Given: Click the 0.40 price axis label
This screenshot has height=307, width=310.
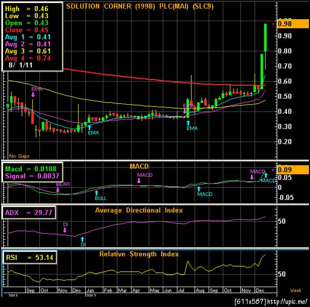Looking at the screenshot, I should (x=285, y=111).
